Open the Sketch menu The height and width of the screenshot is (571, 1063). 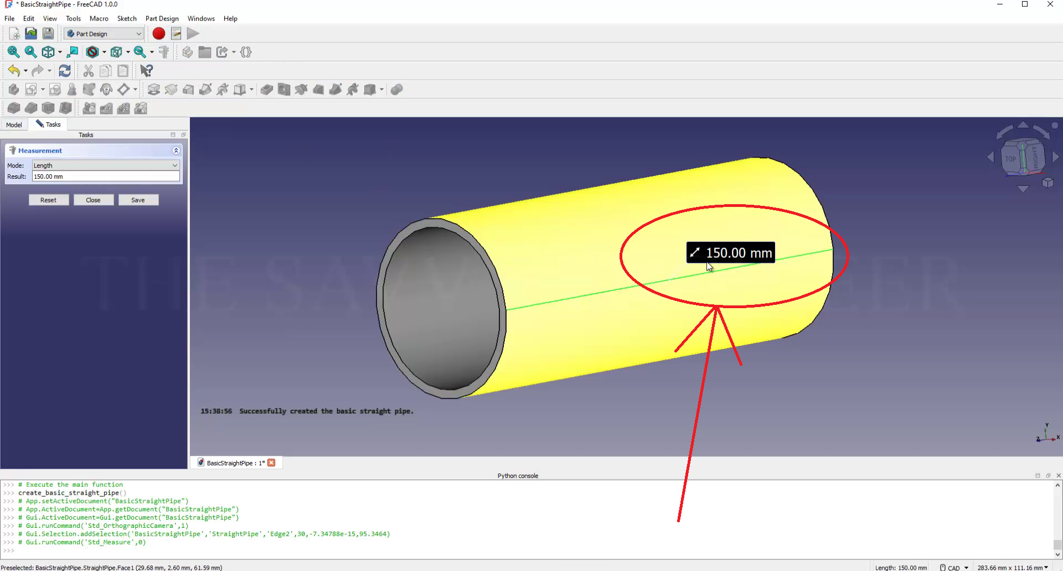127,18
